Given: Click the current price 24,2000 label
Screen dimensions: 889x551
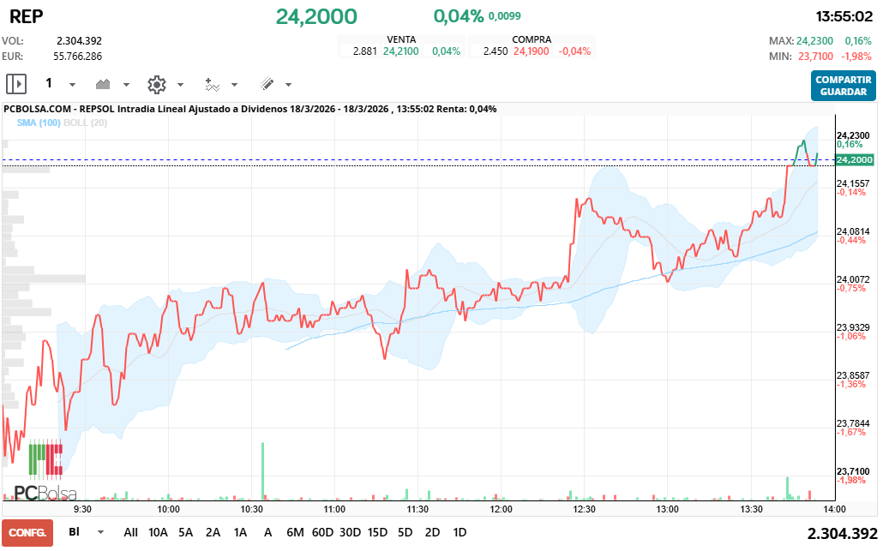Looking at the screenshot, I should 315,15.
